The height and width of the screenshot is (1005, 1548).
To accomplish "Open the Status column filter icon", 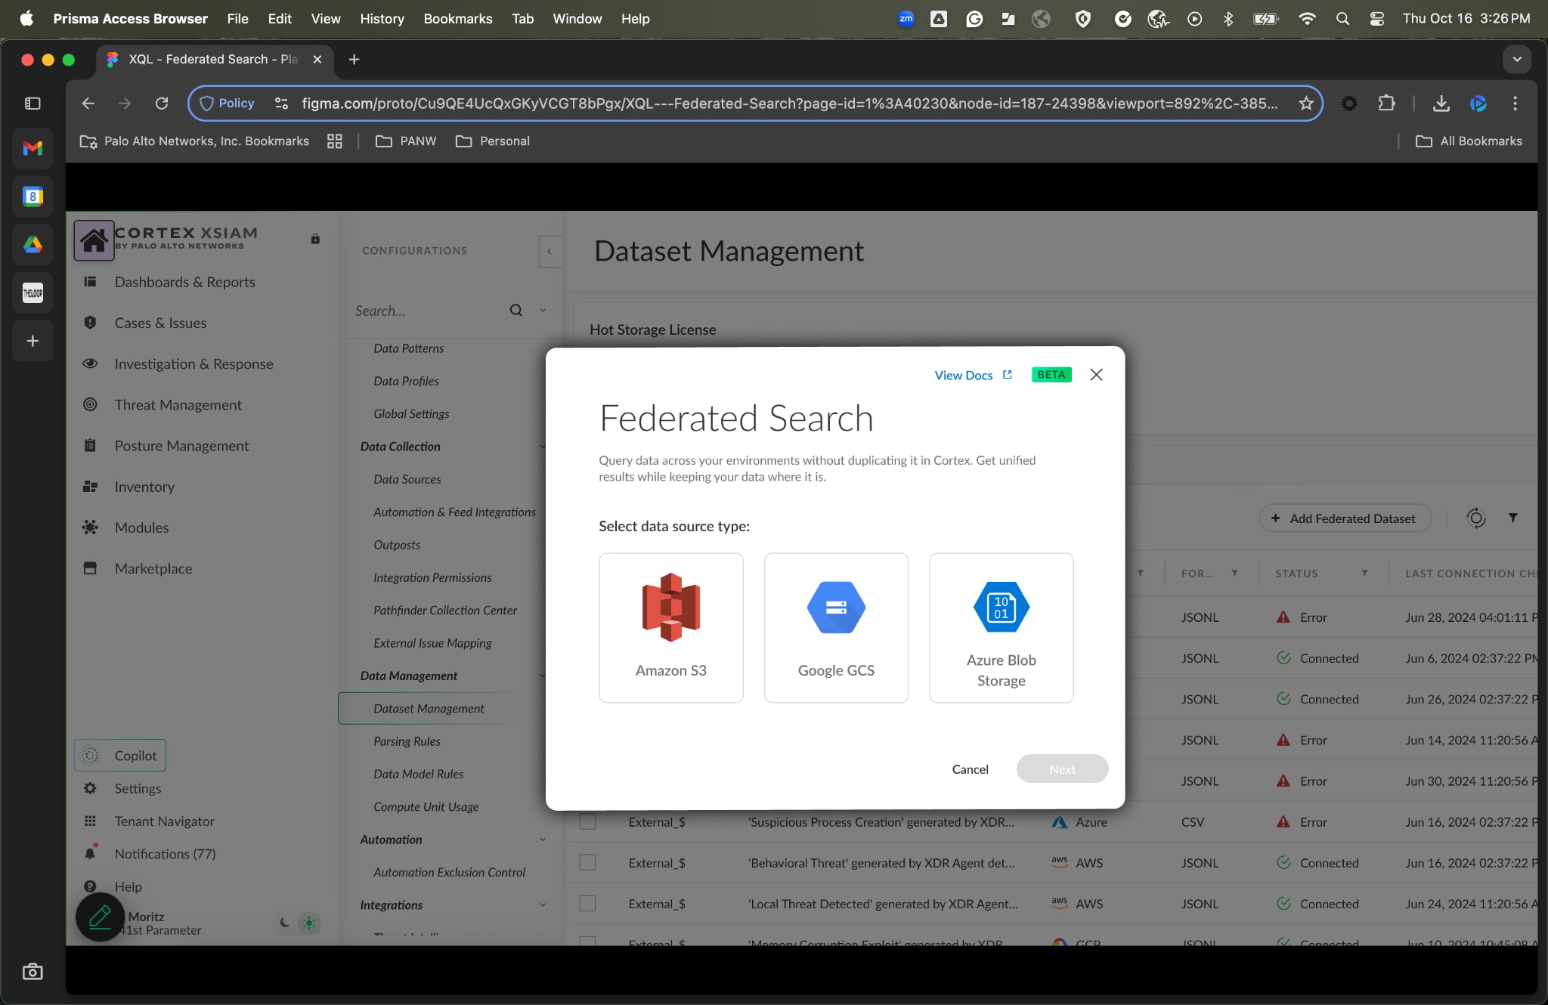I will click(x=1364, y=573).
